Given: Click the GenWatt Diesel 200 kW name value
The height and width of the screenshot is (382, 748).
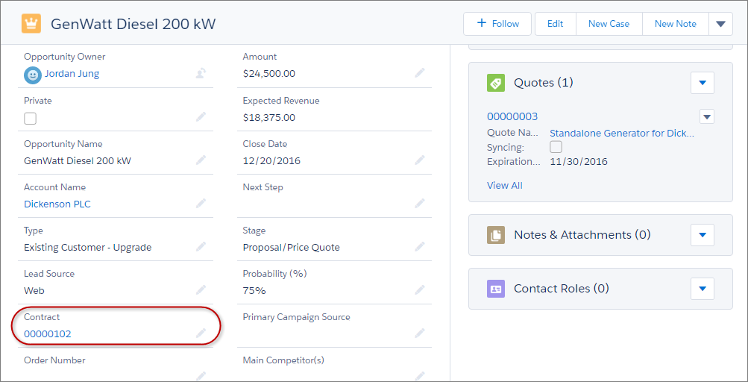Looking at the screenshot, I should click(x=78, y=161).
